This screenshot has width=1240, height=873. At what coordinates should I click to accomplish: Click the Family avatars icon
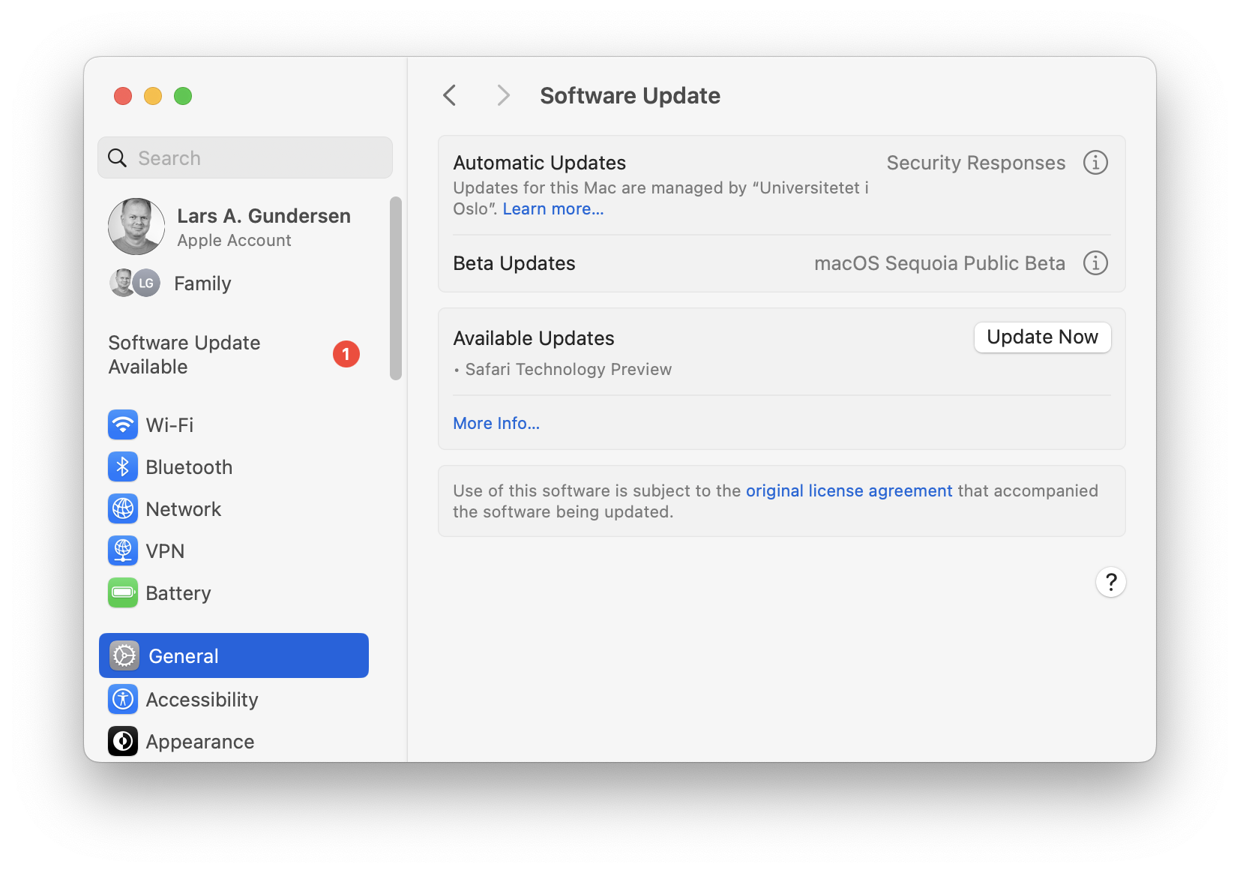135,283
